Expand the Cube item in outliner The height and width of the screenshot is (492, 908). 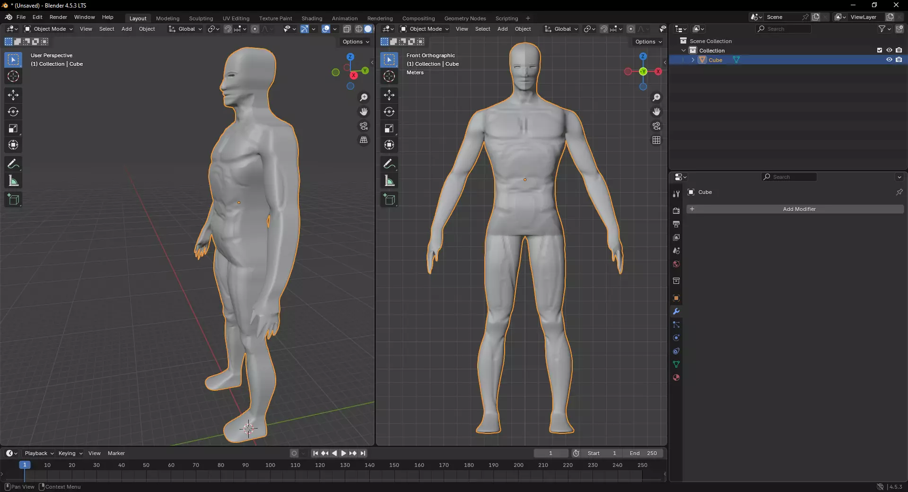click(x=693, y=60)
